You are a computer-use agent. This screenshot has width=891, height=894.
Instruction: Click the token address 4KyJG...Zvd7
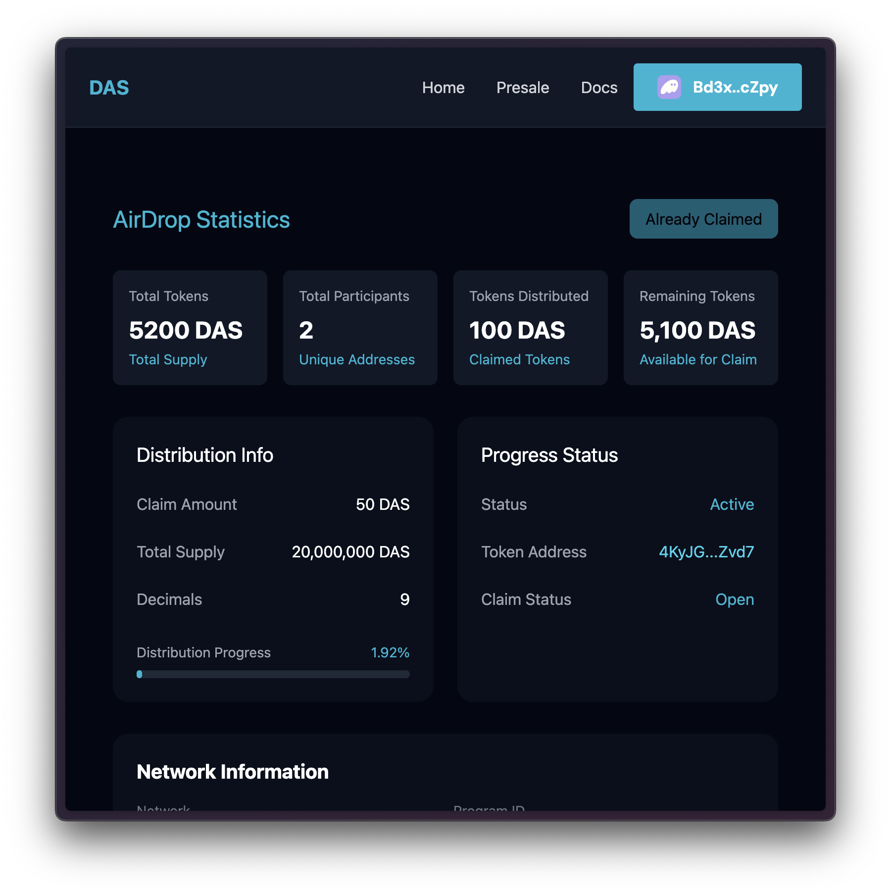[x=706, y=552]
